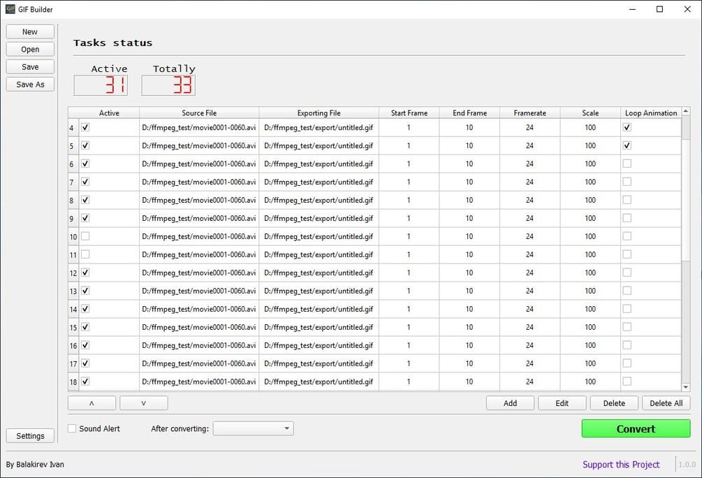
Task: Click the Totally counter display showing 33
Action: pos(168,85)
